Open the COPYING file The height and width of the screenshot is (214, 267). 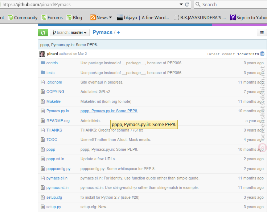[x=56, y=92]
